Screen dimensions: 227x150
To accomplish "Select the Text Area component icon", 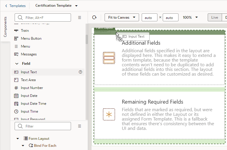I will point(16,80).
